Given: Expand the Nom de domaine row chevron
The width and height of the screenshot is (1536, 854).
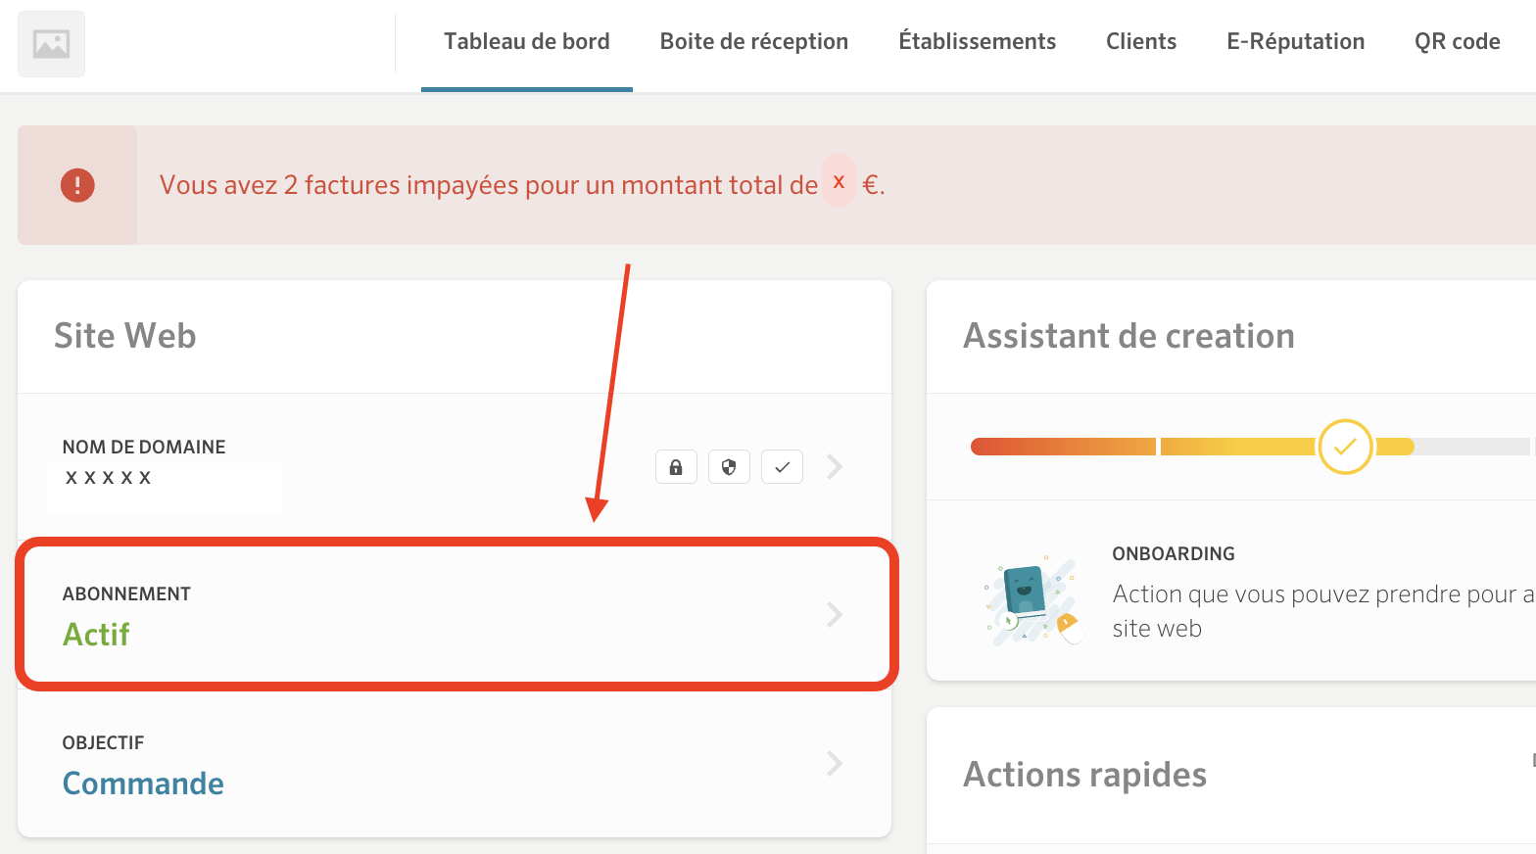Looking at the screenshot, I should [835, 466].
